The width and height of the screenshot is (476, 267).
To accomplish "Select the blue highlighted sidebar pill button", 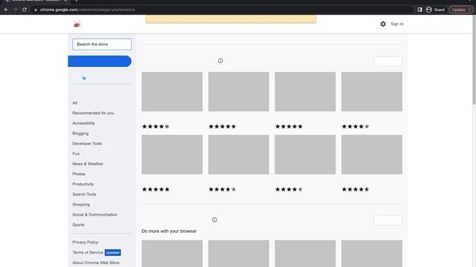I will [100, 61].
